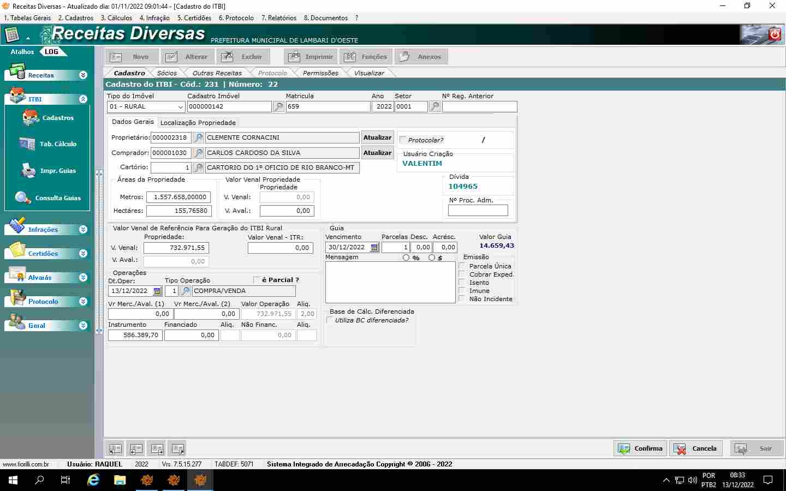Click the red power icon in header
The width and height of the screenshot is (786, 491).
click(x=775, y=34)
